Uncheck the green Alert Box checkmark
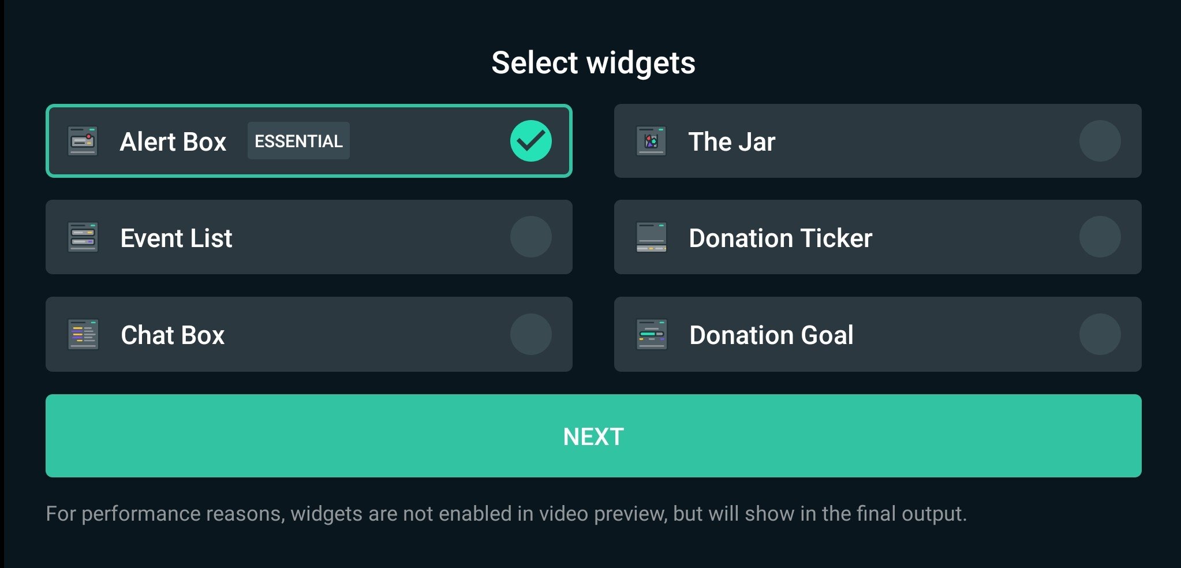The width and height of the screenshot is (1181, 568). pyautogui.click(x=531, y=141)
